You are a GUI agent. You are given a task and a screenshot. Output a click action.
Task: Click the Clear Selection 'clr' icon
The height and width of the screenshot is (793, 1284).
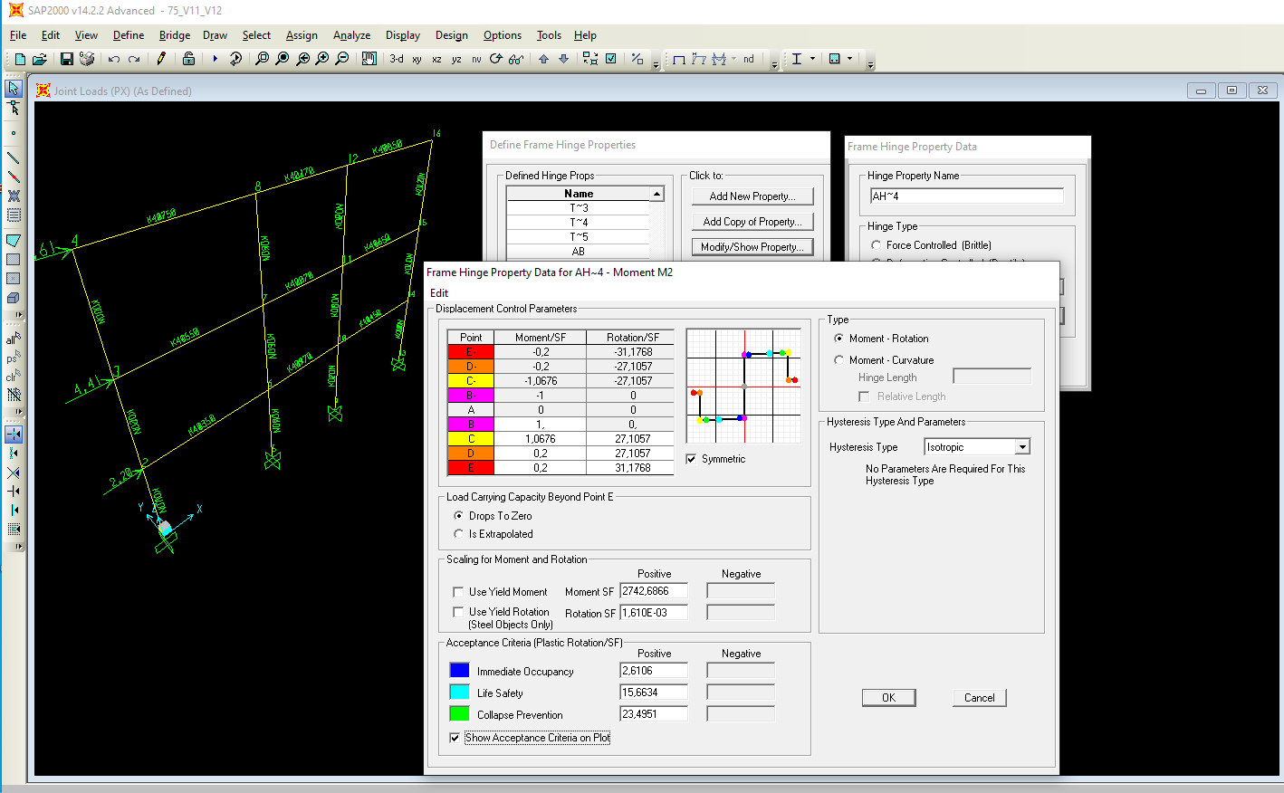[14, 376]
